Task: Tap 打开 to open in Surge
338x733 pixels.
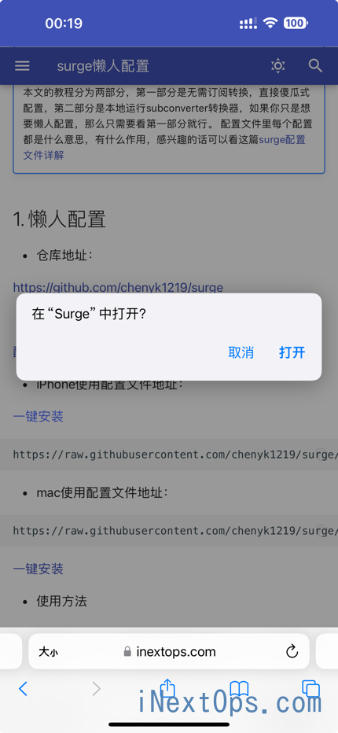Action: point(292,352)
